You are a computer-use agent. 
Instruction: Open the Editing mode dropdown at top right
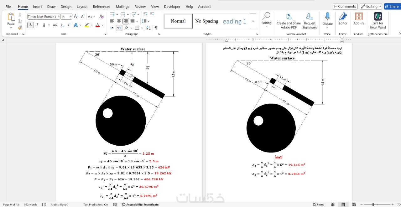click(x=371, y=6)
